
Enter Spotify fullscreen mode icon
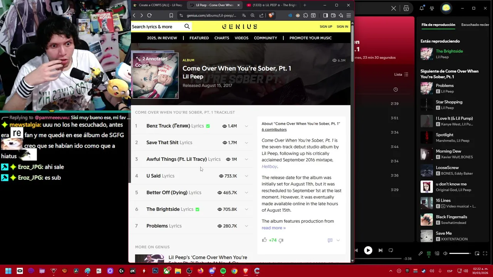485,254
